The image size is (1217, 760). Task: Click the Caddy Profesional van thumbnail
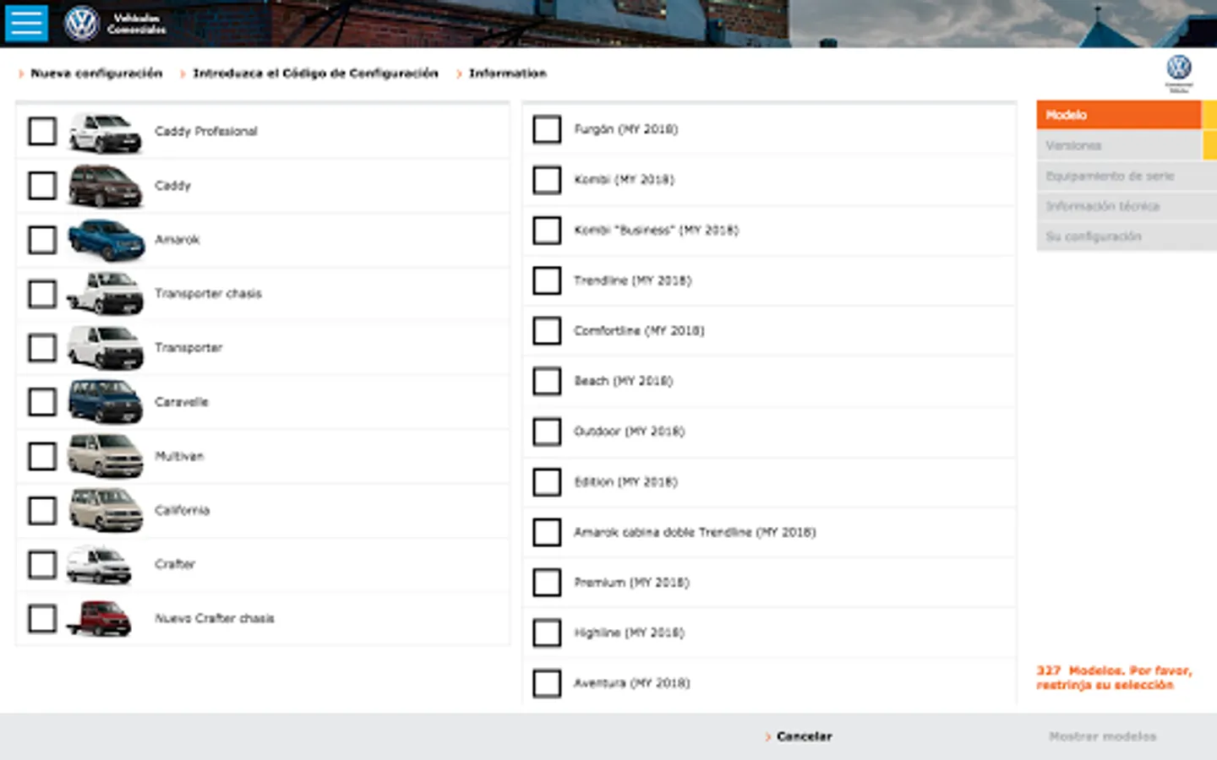coord(105,132)
